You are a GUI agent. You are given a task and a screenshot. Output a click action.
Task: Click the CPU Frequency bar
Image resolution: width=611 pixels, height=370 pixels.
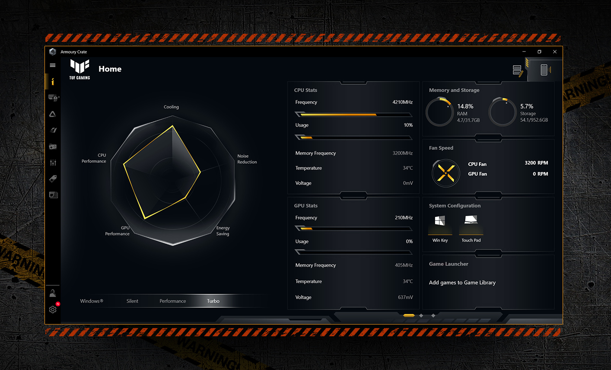(353, 115)
